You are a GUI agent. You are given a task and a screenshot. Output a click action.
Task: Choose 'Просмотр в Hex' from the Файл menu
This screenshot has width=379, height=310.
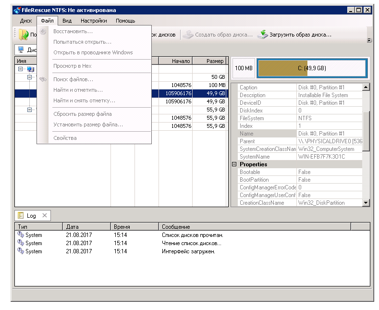(x=72, y=66)
